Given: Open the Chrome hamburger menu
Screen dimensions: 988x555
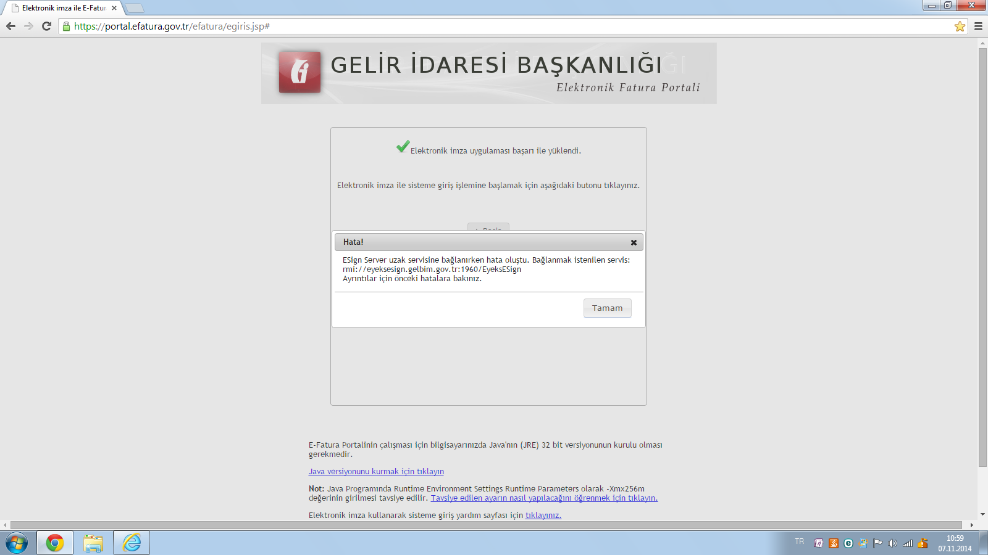Looking at the screenshot, I should click(978, 27).
